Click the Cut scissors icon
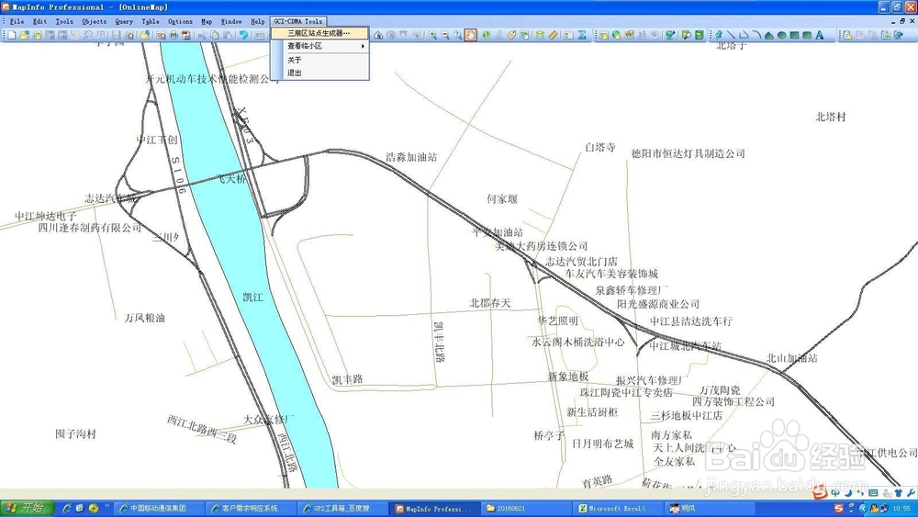Screen dimensions: 918x517 202,35
